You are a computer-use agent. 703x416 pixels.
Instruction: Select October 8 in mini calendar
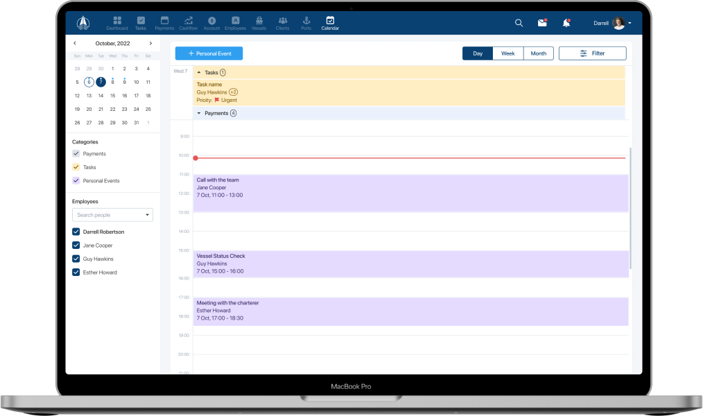[x=112, y=82]
